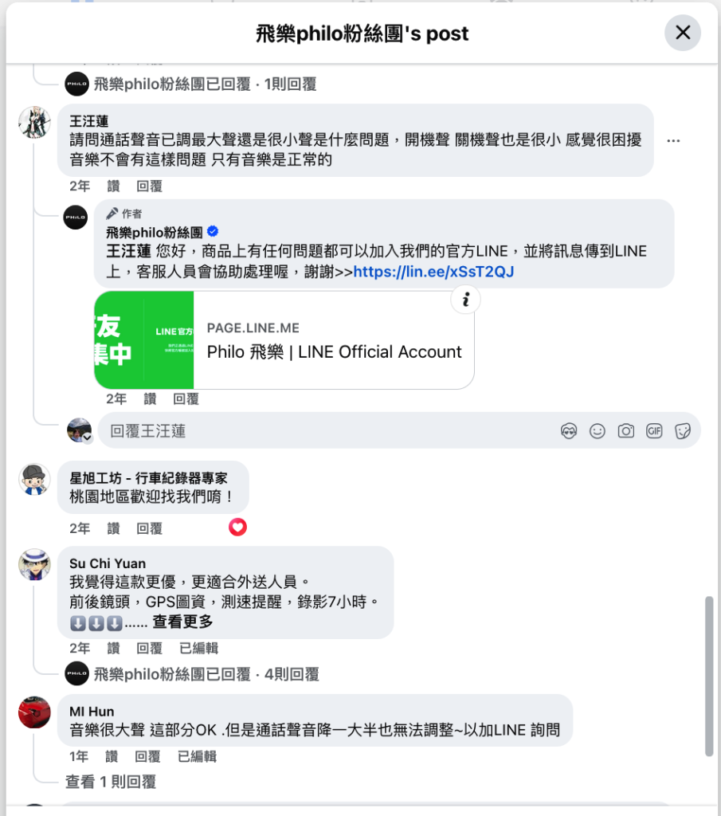The width and height of the screenshot is (721, 816).
Task: Open the lin.ee/xSsT2QJ hyperlink
Action: 433,272
